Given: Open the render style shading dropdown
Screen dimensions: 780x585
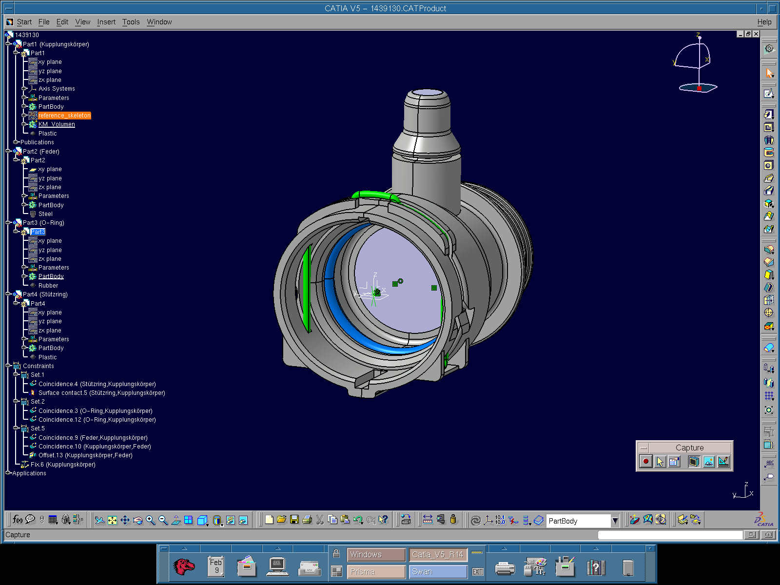Looking at the screenshot, I should coord(218,521).
